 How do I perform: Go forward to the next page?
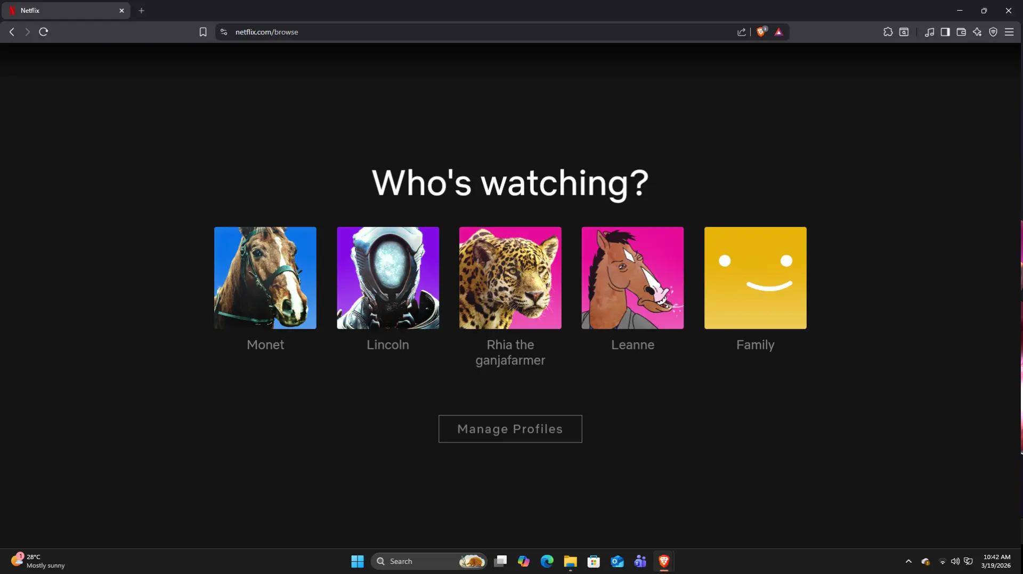[28, 32]
